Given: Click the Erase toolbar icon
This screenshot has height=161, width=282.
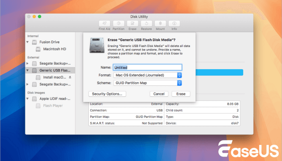Looking at the screenshot, I should pos(133,24).
